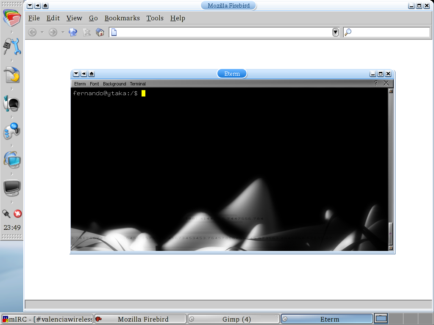This screenshot has height=325, width=434.
Task: Click Eterm scrollbar up arrow
Action: pos(391,91)
